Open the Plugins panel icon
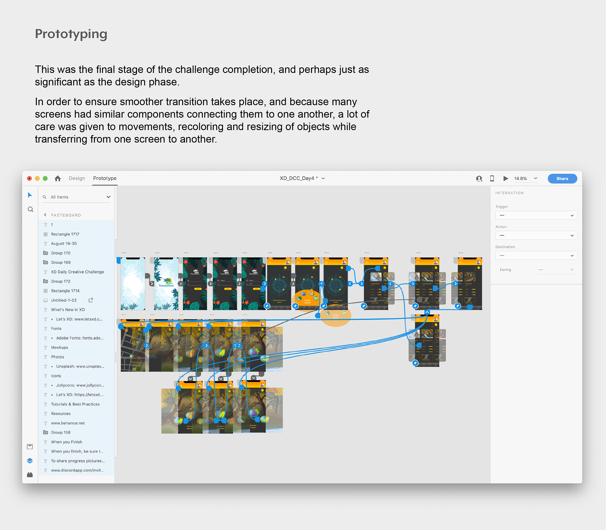Image resolution: width=606 pixels, height=530 pixels. [30, 475]
